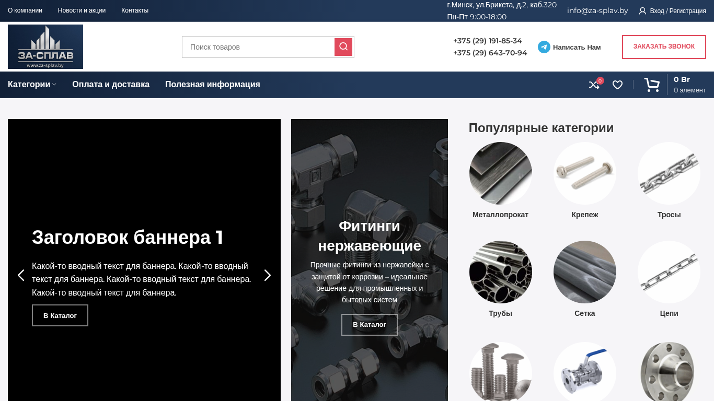Expand the Категории dropdown menu
The height and width of the screenshot is (401, 714).
[32, 85]
